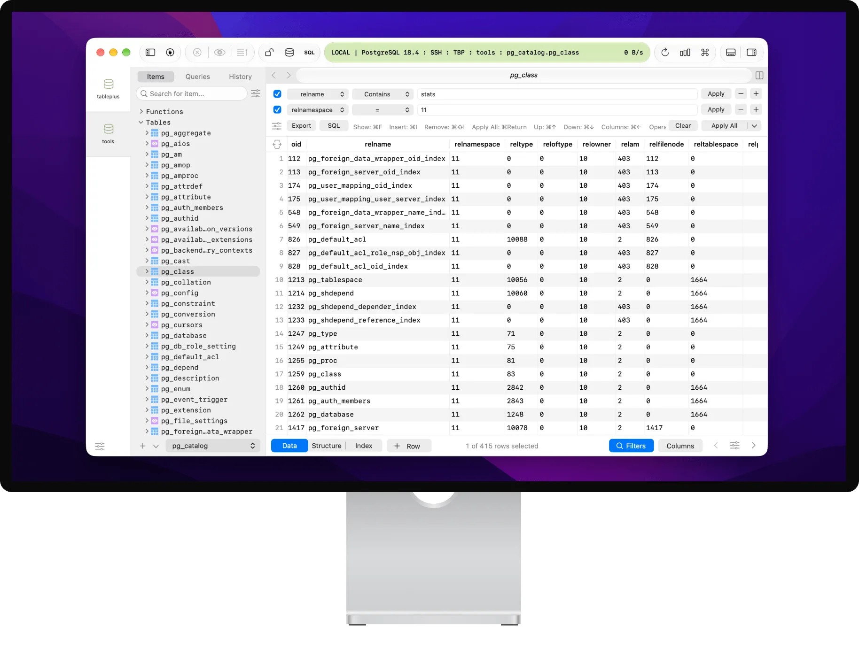
Task: Click the SQL button in the filter bar
Action: pos(334,126)
